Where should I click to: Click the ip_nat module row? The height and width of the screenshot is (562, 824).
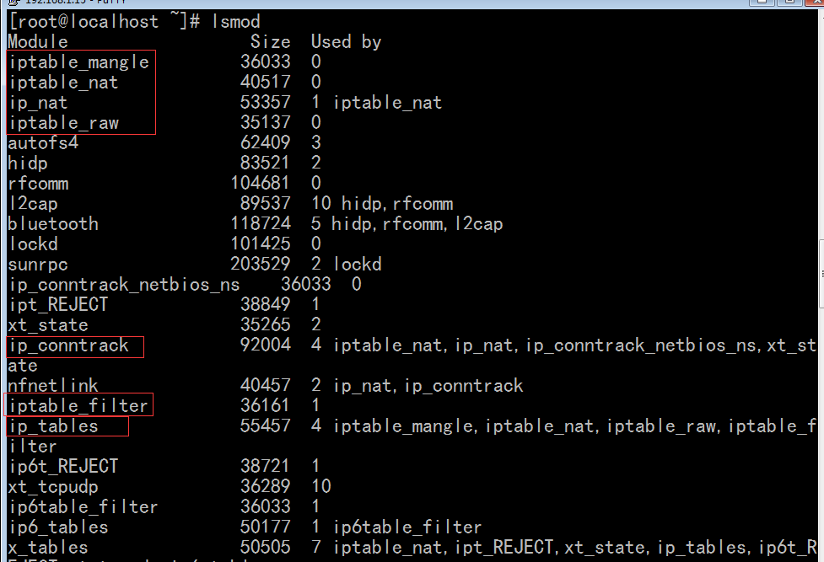225,103
